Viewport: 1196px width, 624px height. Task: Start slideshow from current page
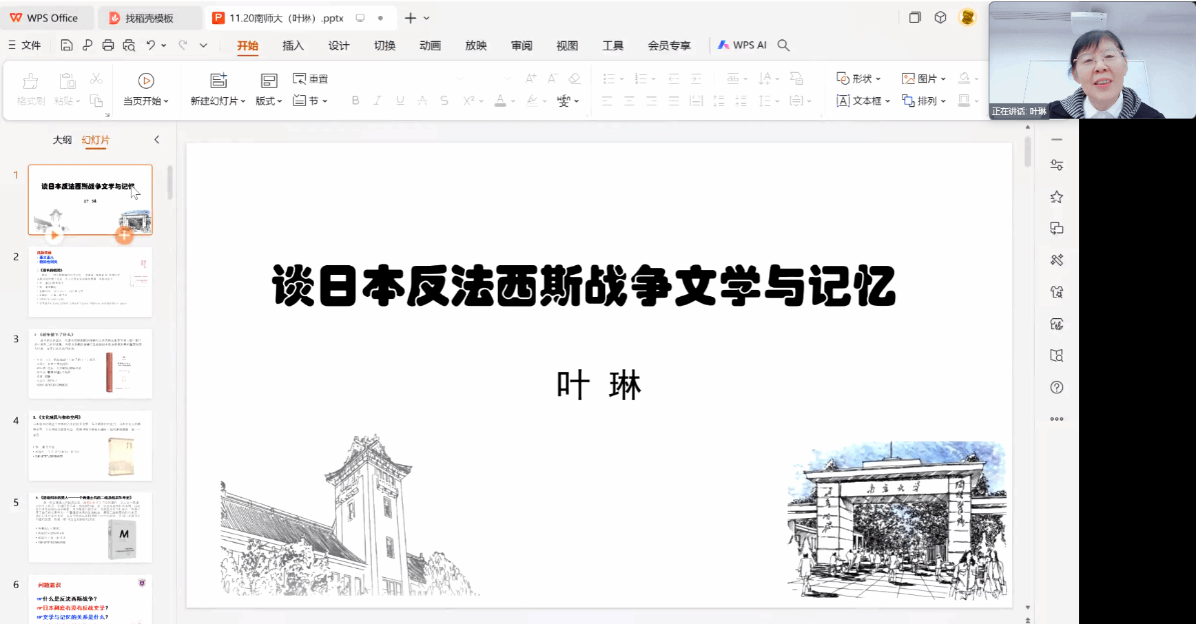145,89
